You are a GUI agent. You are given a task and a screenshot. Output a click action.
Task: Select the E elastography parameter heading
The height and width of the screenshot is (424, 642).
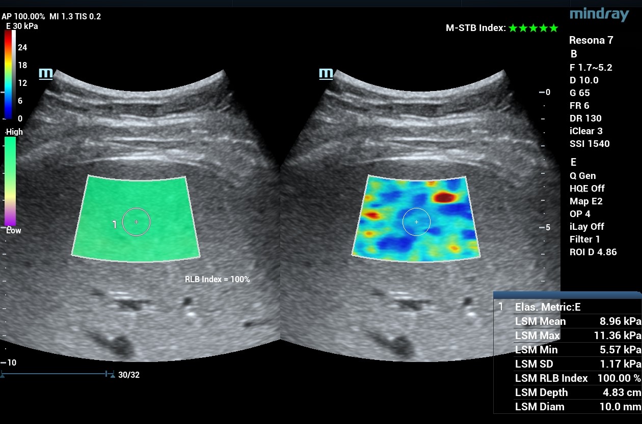pyautogui.click(x=574, y=163)
